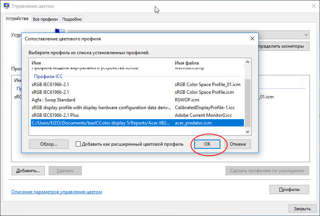Select the 'Устройства' tab
Screen dimensions: 320x216
point(17,18)
